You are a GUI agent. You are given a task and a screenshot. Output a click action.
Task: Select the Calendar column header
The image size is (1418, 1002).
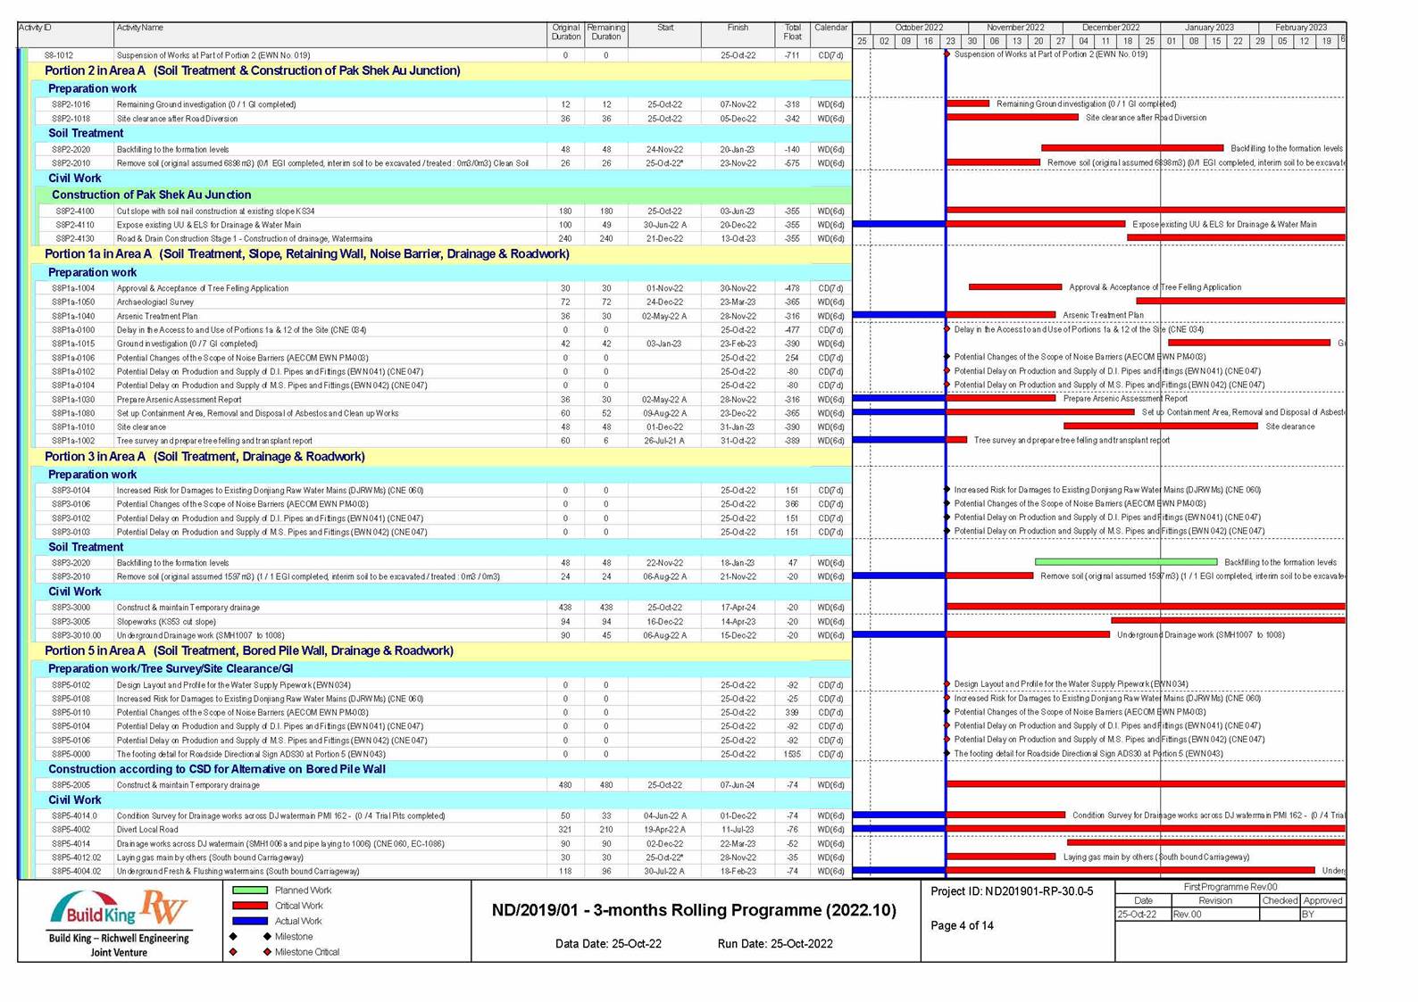point(830,35)
